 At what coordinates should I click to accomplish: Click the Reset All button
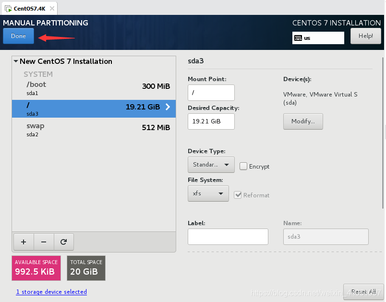click(x=363, y=291)
